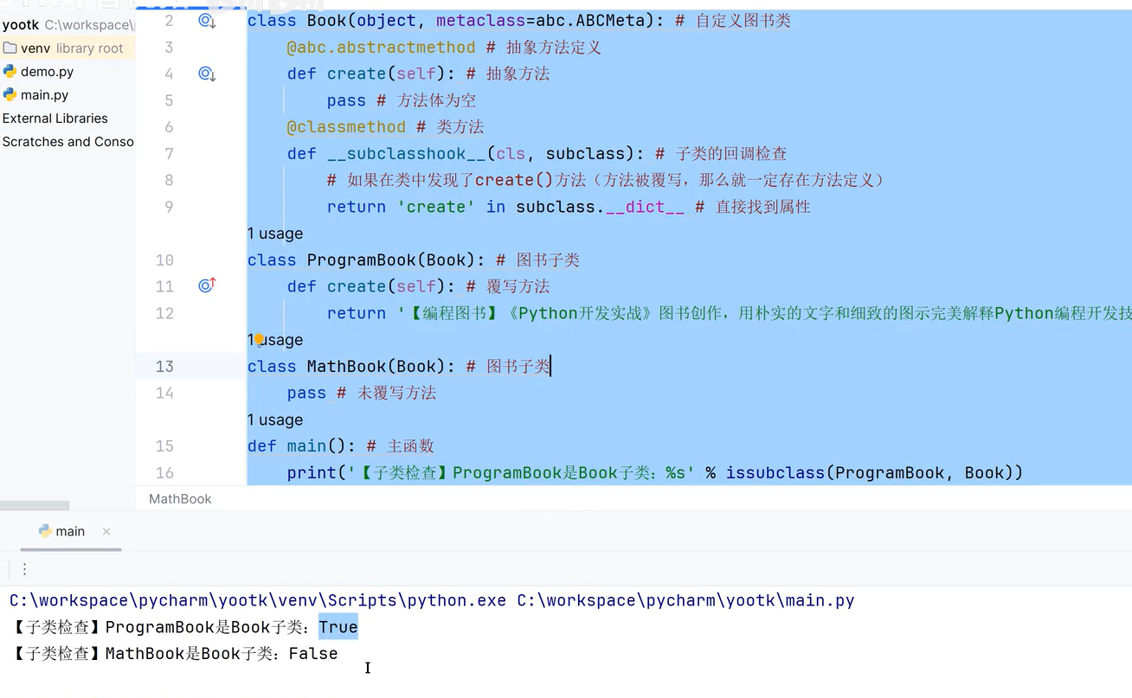Click 1 usage hint above class ProgramBook

point(274,234)
